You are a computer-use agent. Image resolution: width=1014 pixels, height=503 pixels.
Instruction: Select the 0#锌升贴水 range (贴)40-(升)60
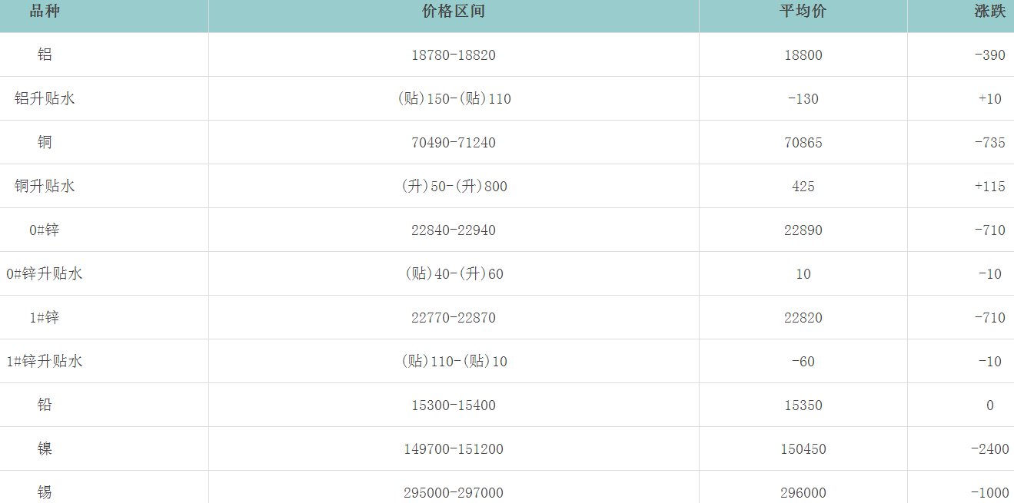454,274
